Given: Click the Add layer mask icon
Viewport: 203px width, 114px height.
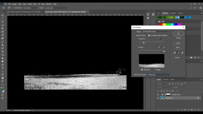Looking at the screenshot, I should pyautogui.click(x=185, y=110).
